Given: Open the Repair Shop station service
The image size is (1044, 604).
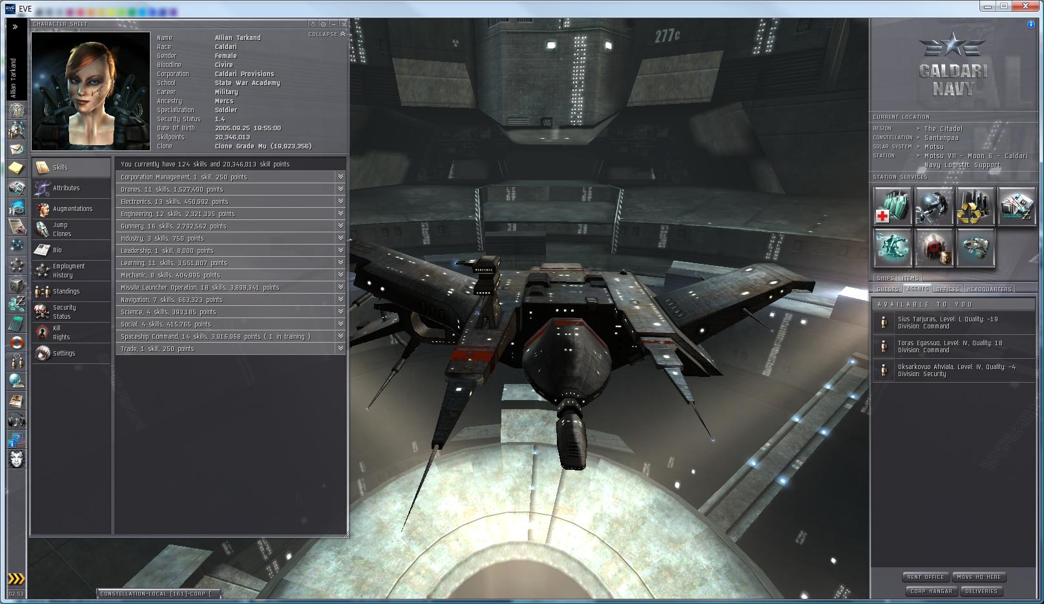Looking at the screenshot, I should pos(934,206).
